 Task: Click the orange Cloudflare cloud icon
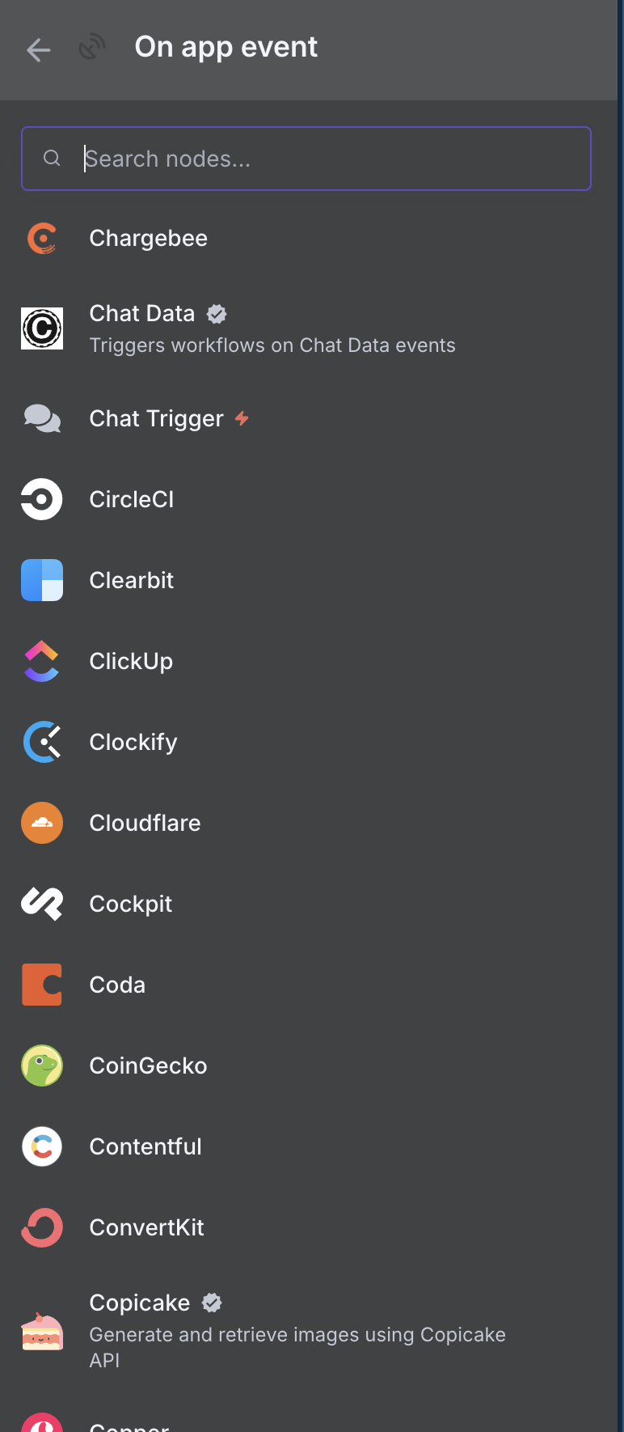pyautogui.click(x=42, y=823)
